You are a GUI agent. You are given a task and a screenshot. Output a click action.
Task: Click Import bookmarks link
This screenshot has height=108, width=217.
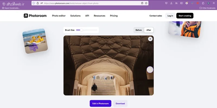click(x=11, y=8)
